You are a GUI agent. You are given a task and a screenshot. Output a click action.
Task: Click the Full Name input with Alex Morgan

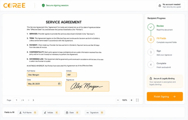click(44, 75)
